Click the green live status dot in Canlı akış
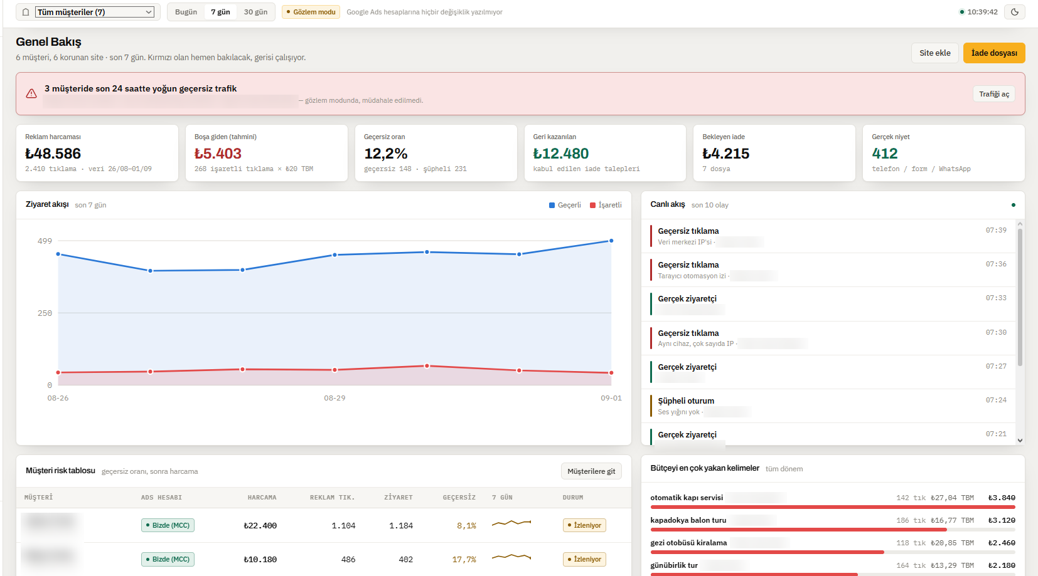Image resolution: width=1038 pixels, height=576 pixels. click(x=1013, y=205)
